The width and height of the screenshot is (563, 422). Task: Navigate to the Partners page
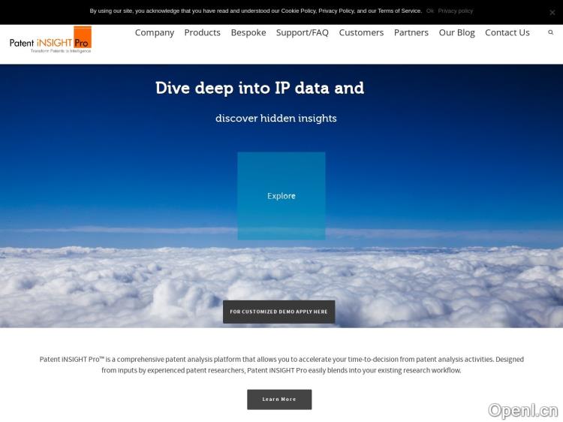tap(411, 32)
